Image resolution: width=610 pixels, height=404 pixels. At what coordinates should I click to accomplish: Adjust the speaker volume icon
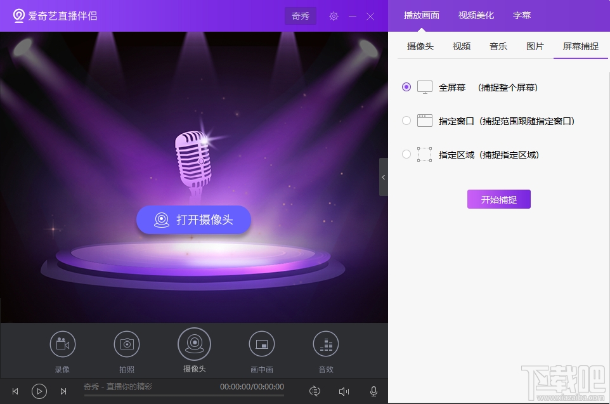pyautogui.click(x=344, y=391)
